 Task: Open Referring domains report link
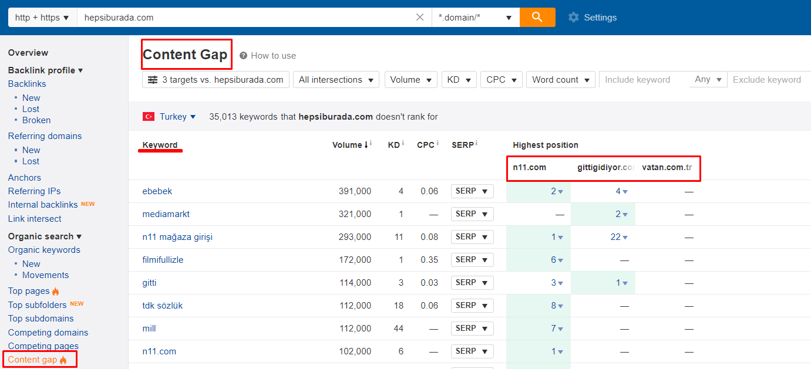point(45,136)
